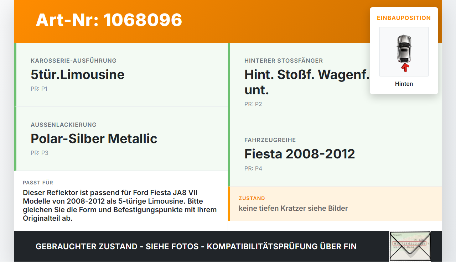Click the 'KAROSSERIE-AUSFÜHRUNG' label
Image resolution: width=456 pixels, height=262 pixels.
tap(74, 61)
